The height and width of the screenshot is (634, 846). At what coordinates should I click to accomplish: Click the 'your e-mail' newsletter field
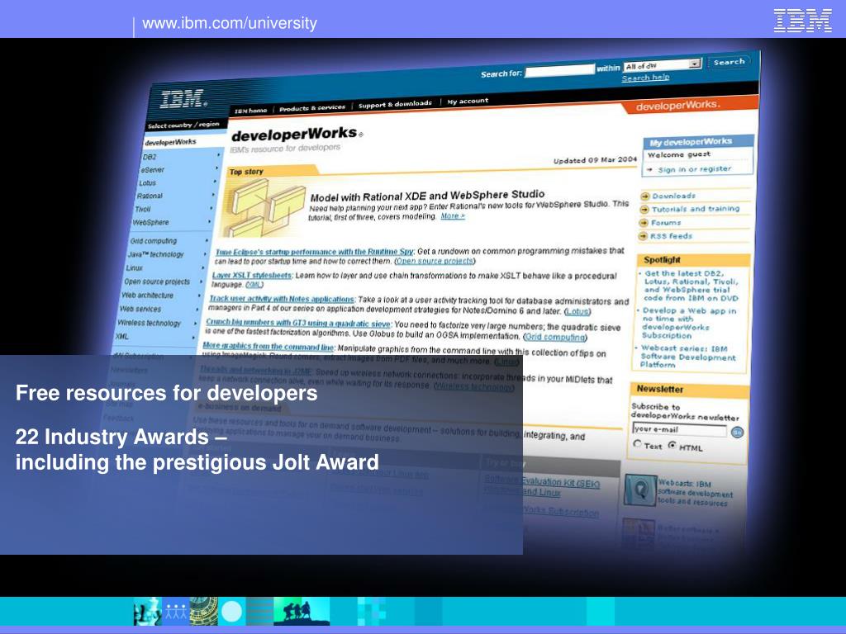pos(679,429)
